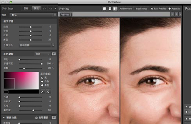Select the eyedropper-plus expand mask color tool
Viewport: 191px width, 124px height.
[x=48, y=91]
